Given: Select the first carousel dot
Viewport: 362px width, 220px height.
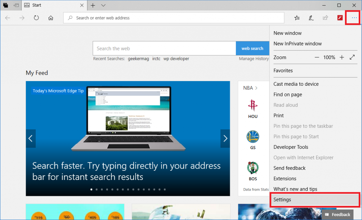Looking at the screenshot, I should click(92, 190).
